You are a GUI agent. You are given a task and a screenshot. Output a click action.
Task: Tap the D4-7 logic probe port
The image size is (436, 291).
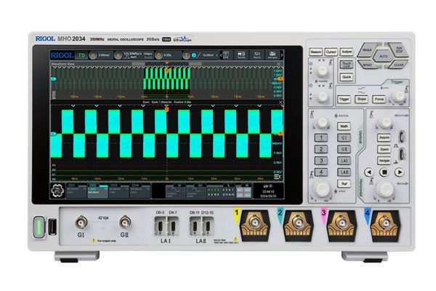coord(173,226)
